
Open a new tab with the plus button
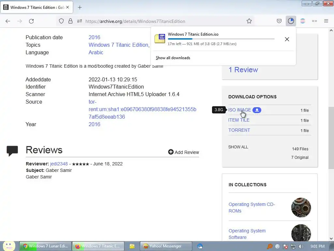point(80,8)
